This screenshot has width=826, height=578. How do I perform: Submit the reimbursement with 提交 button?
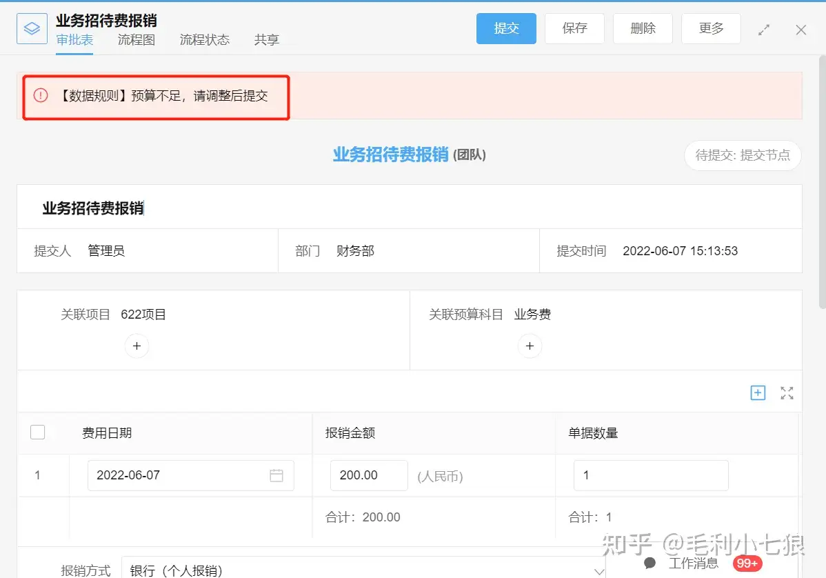pyautogui.click(x=506, y=28)
